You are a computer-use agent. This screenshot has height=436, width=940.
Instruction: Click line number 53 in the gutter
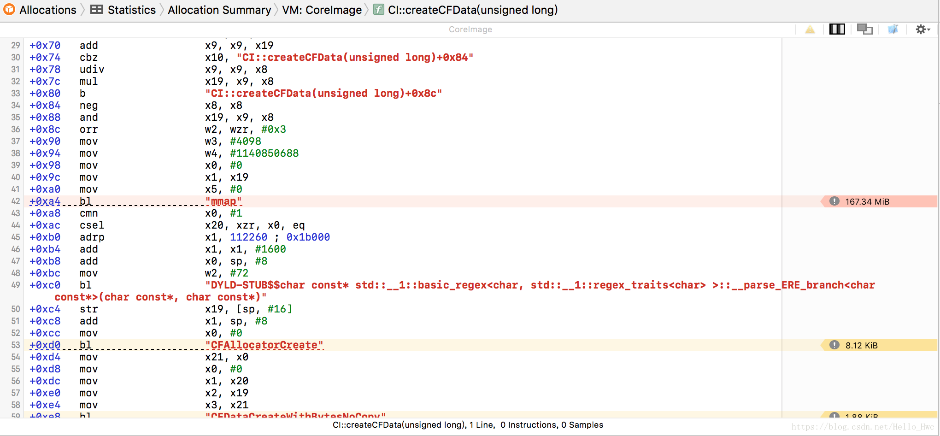tap(16, 345)
